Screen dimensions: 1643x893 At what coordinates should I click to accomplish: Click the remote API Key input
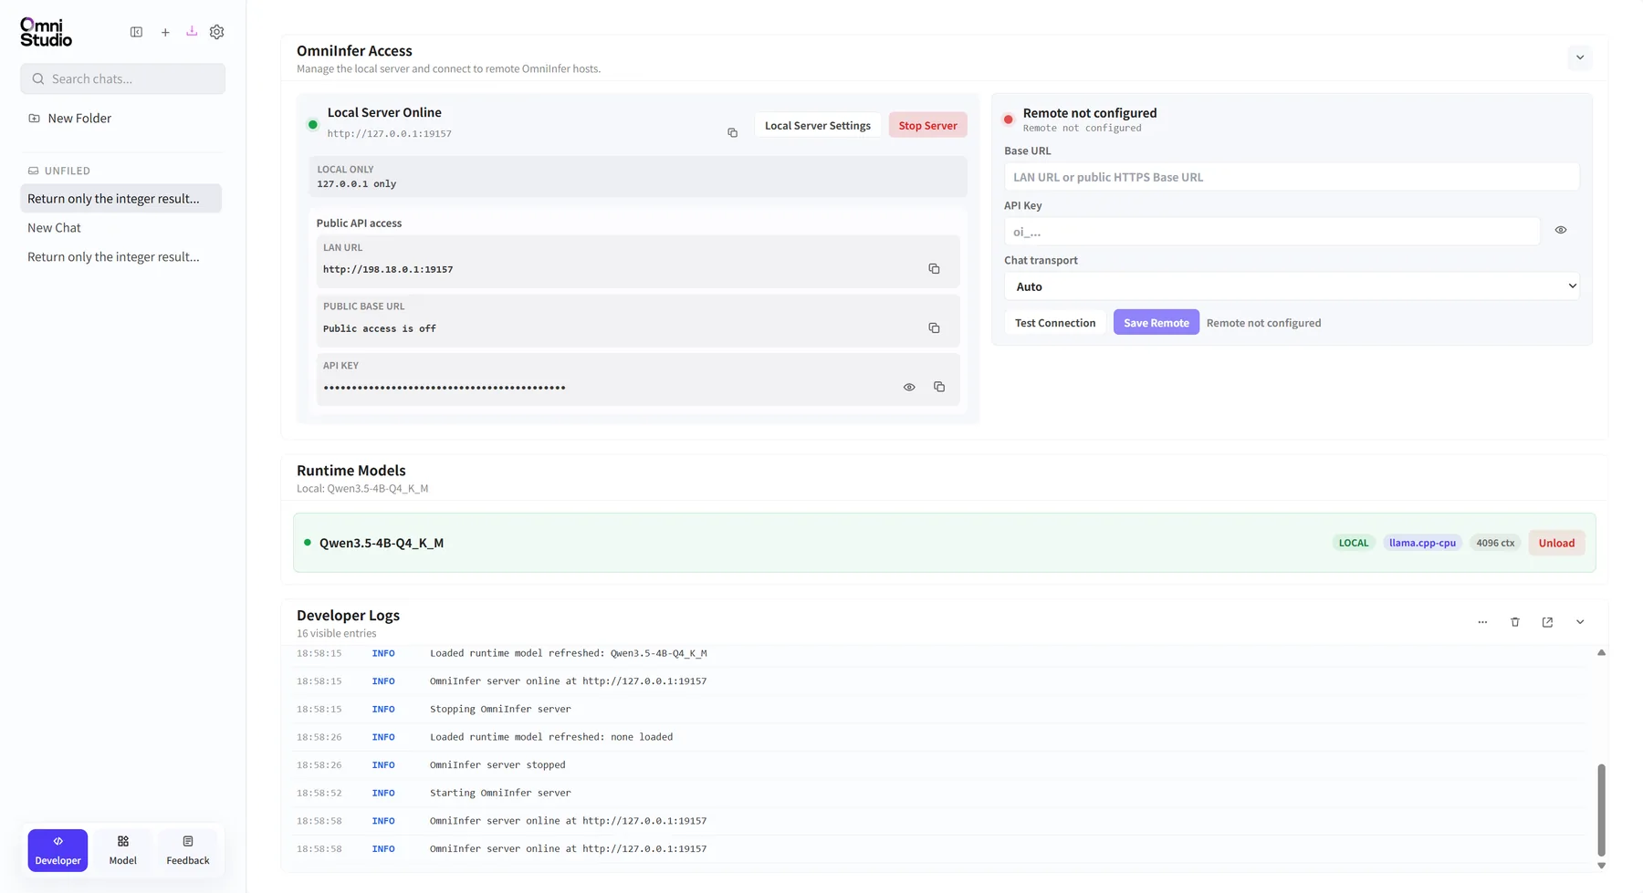tap(1272, 231)
